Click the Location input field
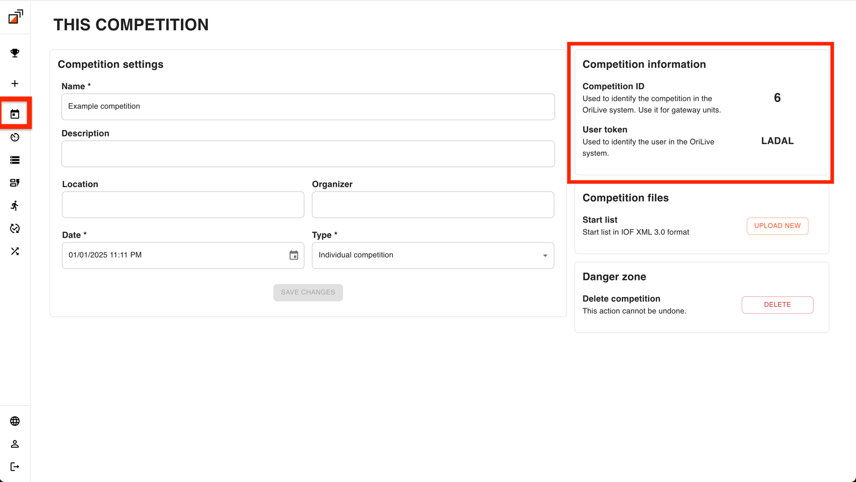Screen dimensions: 856x482 click(183, 204)
